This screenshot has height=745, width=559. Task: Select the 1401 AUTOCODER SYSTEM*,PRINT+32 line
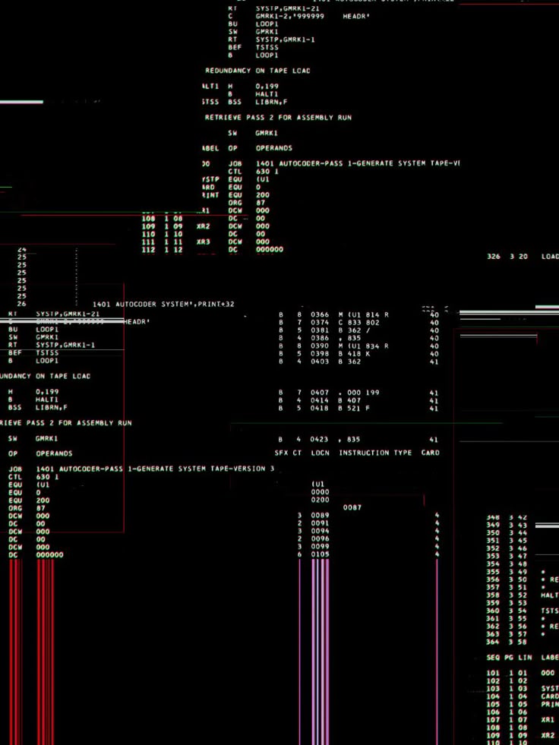[163, 305]
